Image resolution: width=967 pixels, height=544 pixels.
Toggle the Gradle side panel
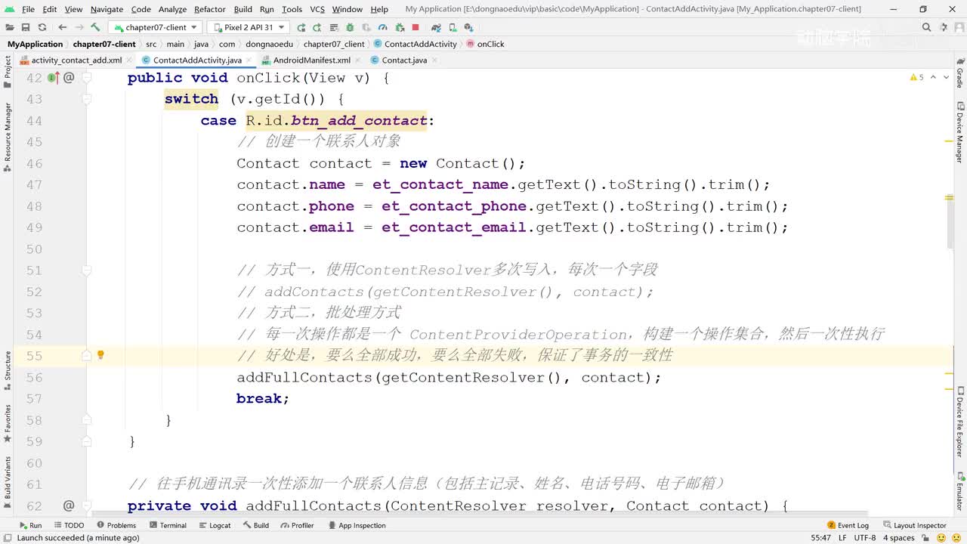tap(959, 73)
